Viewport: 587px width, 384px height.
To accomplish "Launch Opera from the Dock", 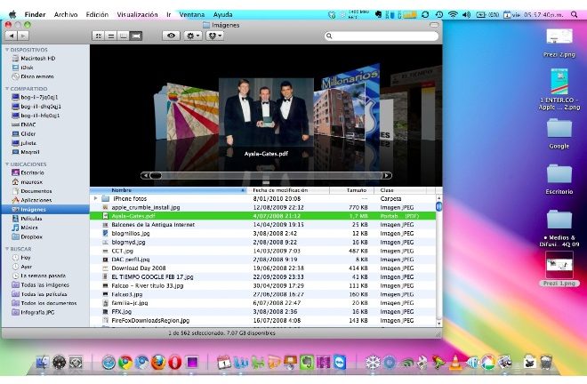I will (x=175, y=363).
